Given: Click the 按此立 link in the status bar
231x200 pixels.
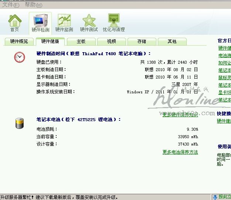Looking at the screenshot, I should click(224, 197).
